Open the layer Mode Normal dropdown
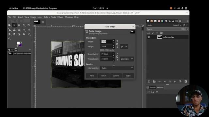 point(177,25)
